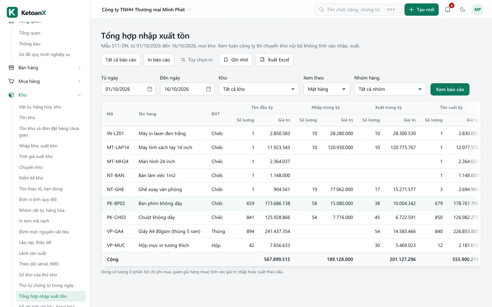Open the notifications bell

coord(447,9)
